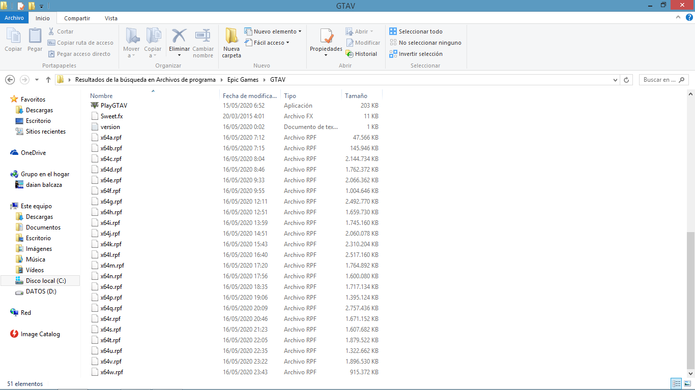Viewport: 695px width, 390px height.
Task: Open Imágenes folder in sidebar
Action: [39, 249]
